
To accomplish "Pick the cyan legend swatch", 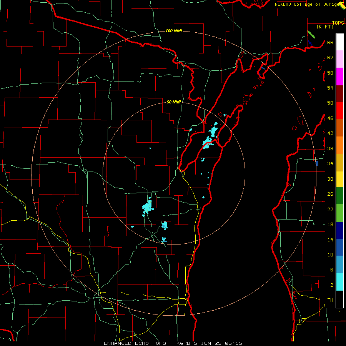I will click(x=339, y=282).
